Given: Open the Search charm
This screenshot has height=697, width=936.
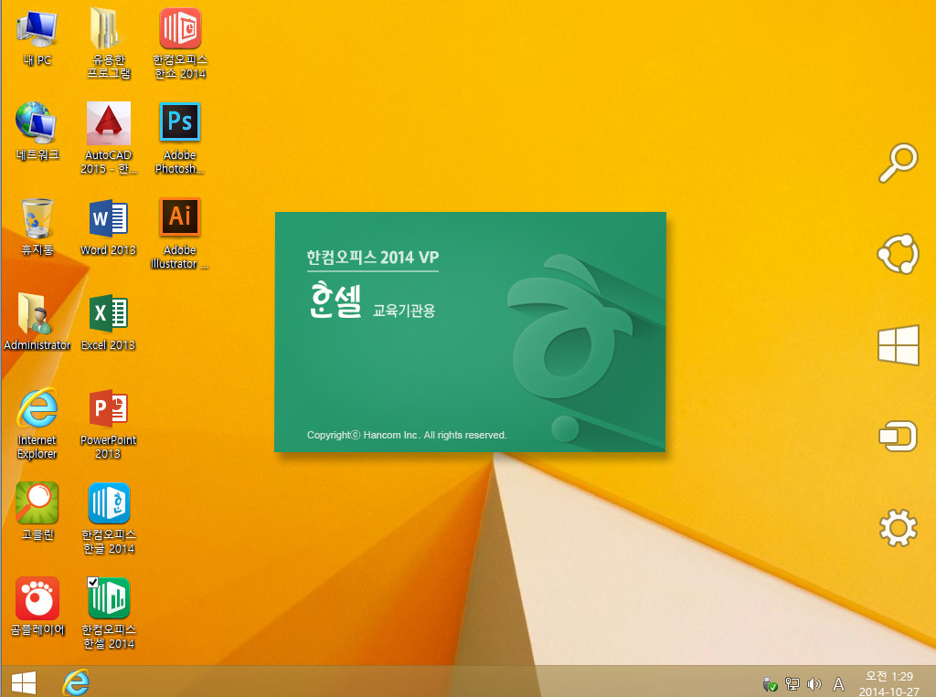Looking at the screenshot, I should pyautogui.click(x=898, y=163).
